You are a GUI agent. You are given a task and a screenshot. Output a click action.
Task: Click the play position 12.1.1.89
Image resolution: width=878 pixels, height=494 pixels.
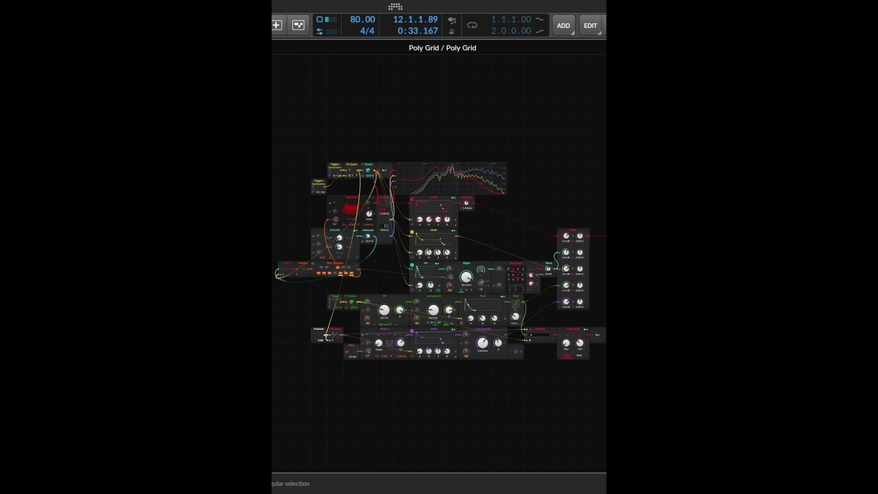tap(415, 20)
